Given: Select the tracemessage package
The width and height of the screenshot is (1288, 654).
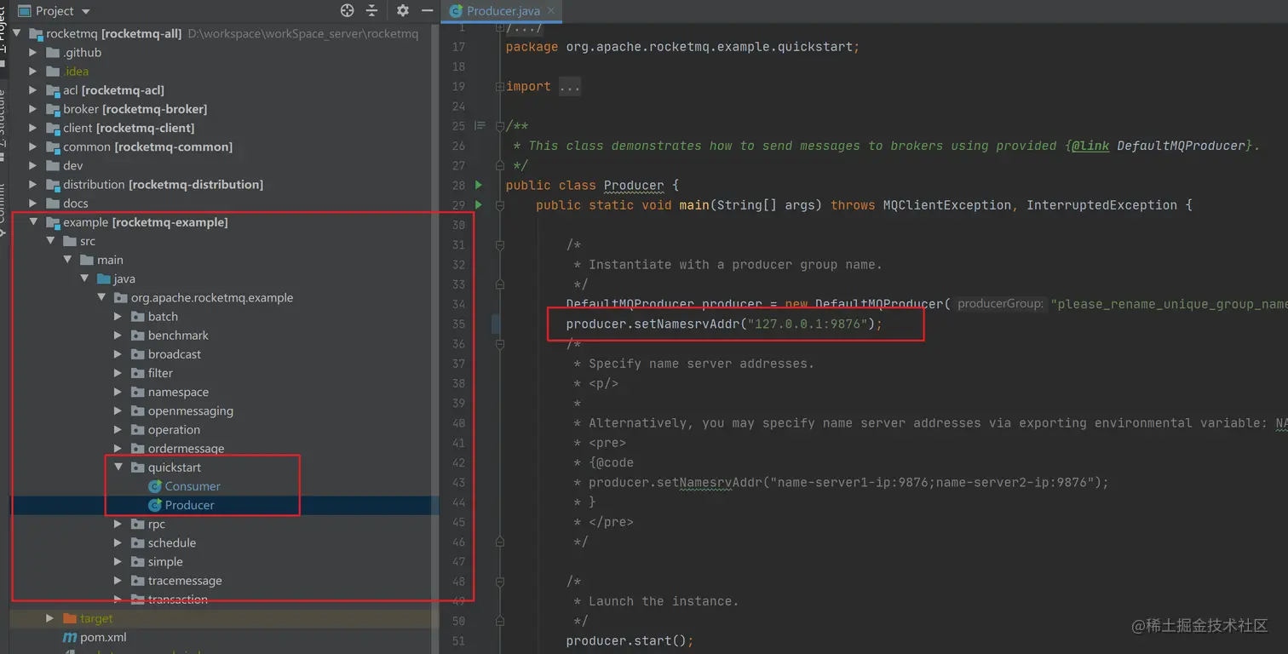Looking at the screenshot, I should tap(185, 581).
